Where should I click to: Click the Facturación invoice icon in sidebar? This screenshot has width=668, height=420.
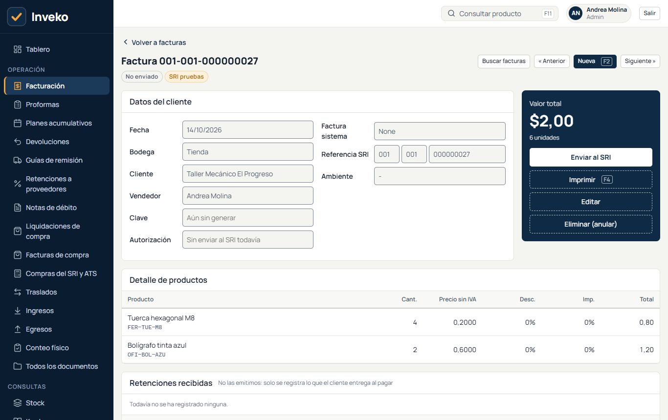point(18,86)
